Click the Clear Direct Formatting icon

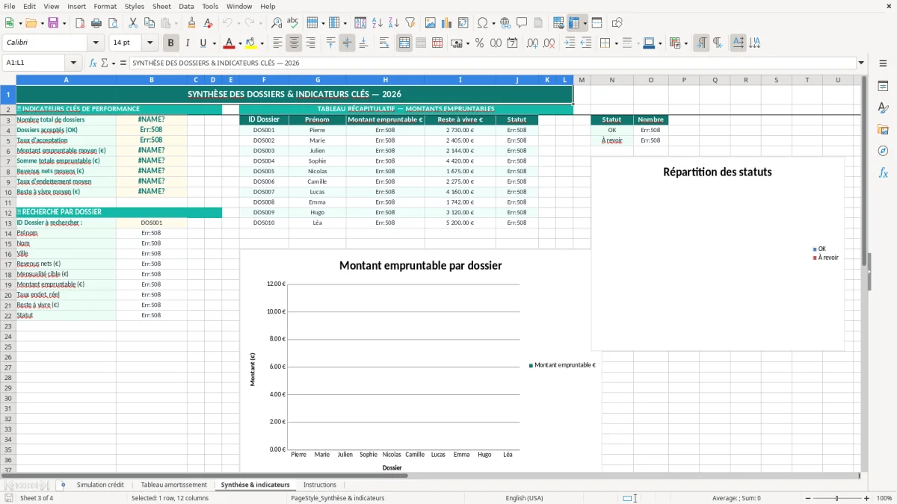pyautogui.click(x=208, y=23)
